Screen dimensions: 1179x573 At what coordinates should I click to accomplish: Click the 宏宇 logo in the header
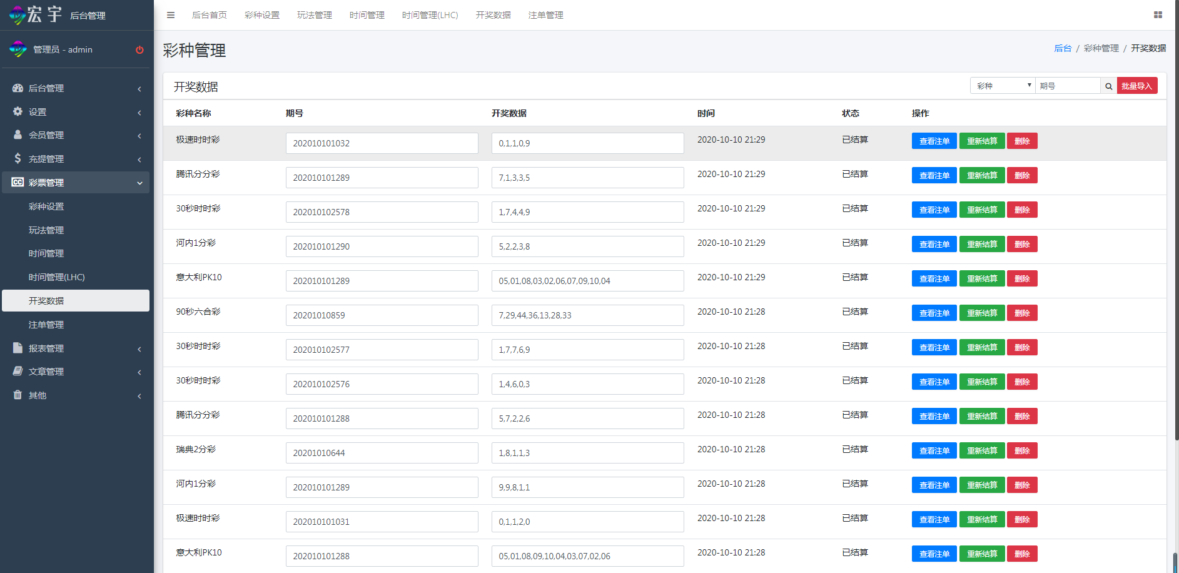36,15
